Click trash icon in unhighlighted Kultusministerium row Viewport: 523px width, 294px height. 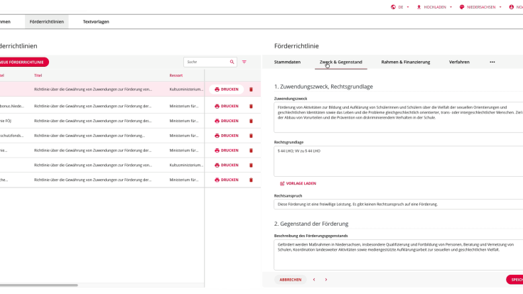click(251, 165)
